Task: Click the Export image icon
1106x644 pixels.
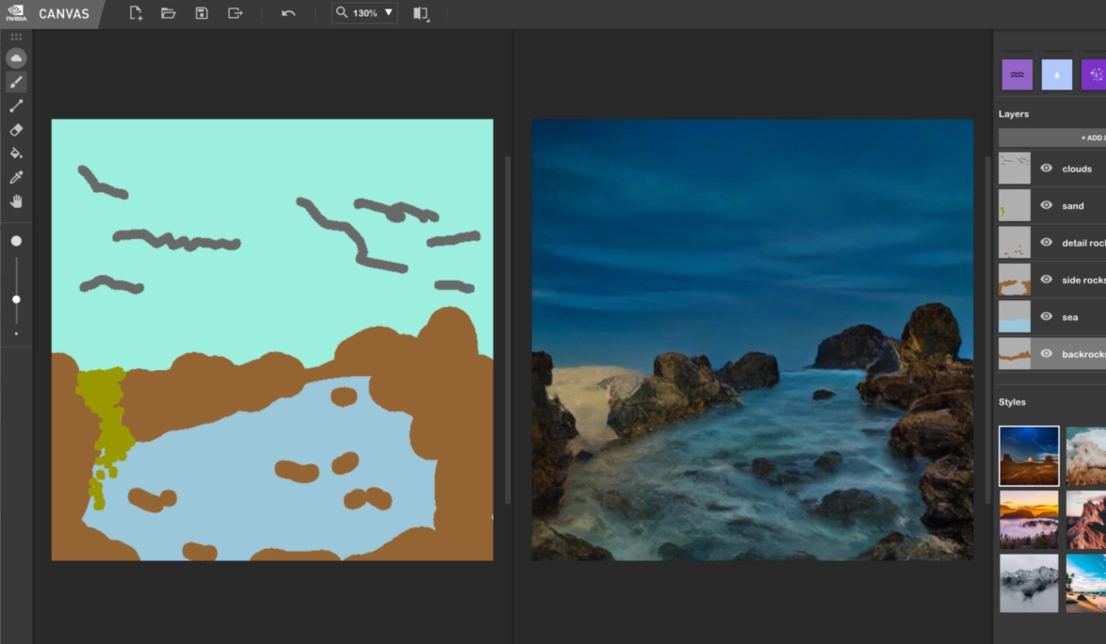Action: point(235,13)
